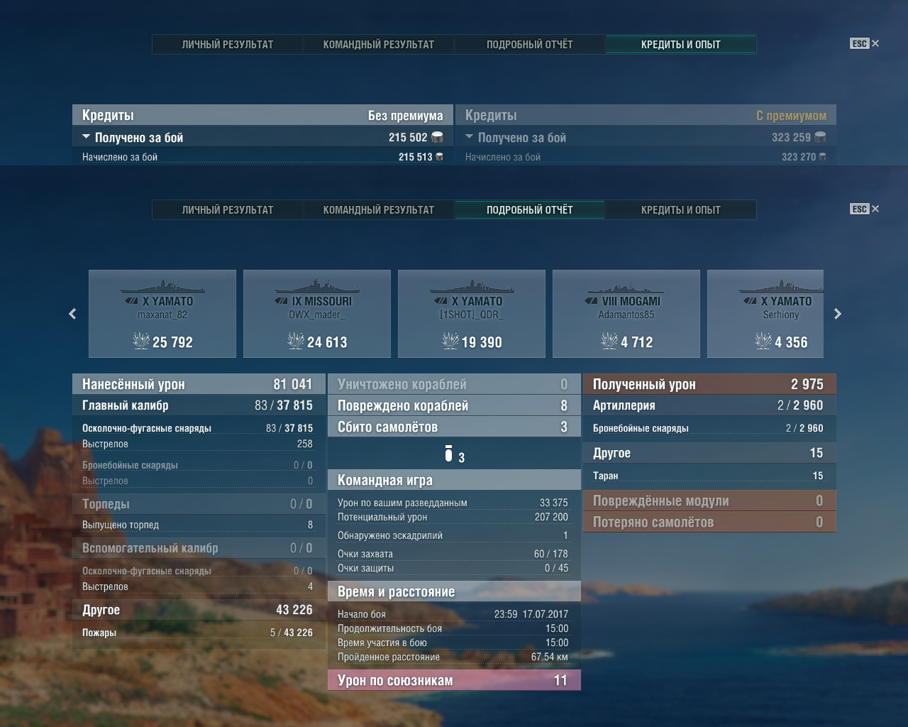This screenshot has width=908, height=727.
Task: Select IX Missouri card of DWX_mader_
Action: coord(317,314)
